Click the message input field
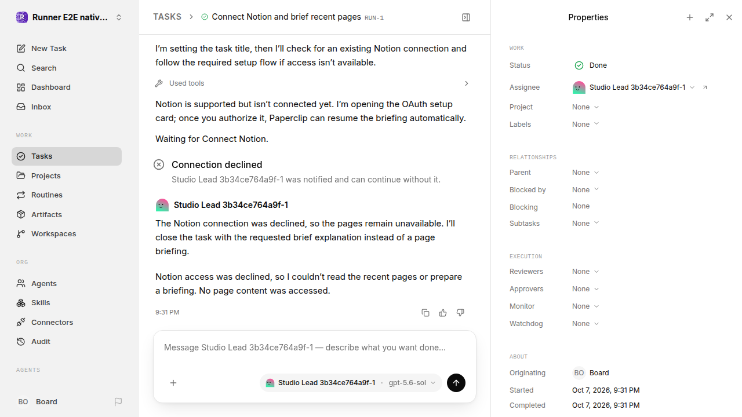Viewport: 742px width, 417px height. 315,348
